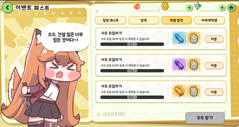Click 이동 for 30-recruit quest
Image resolution: width=239 pixels, height=127 pixels.
pyautogui.click(x=214, y=39)
